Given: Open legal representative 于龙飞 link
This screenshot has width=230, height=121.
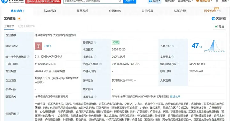Looking at the screenshot, I should click(48, 46).
